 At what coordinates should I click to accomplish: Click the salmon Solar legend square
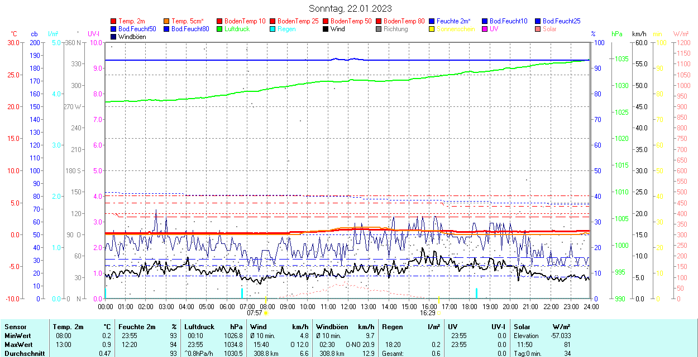tap(538, 29)
